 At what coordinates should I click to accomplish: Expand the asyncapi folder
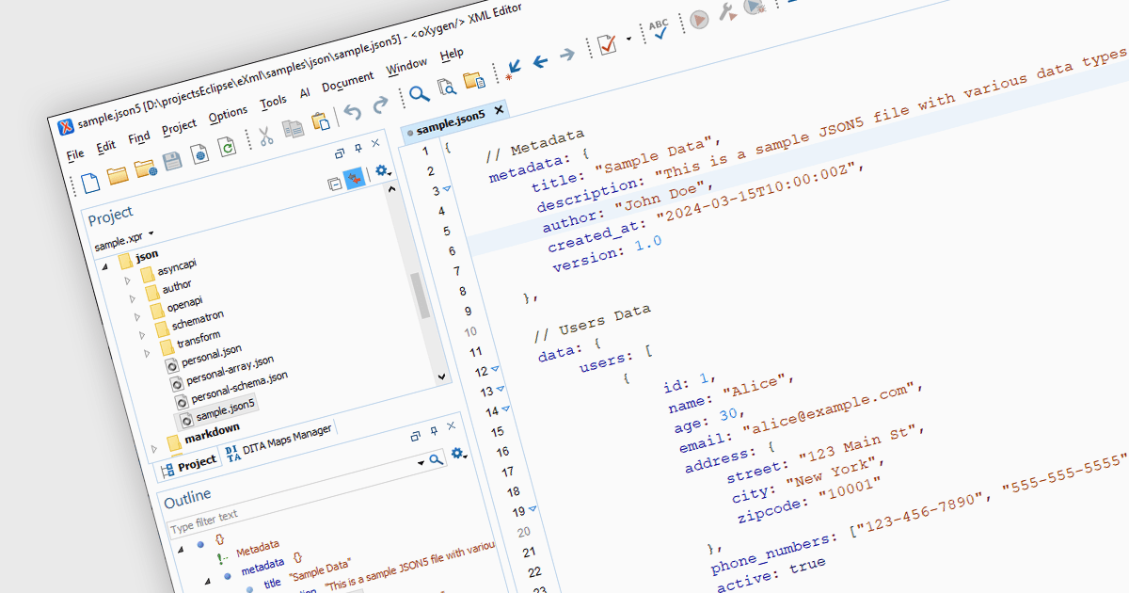coord(128,281)
